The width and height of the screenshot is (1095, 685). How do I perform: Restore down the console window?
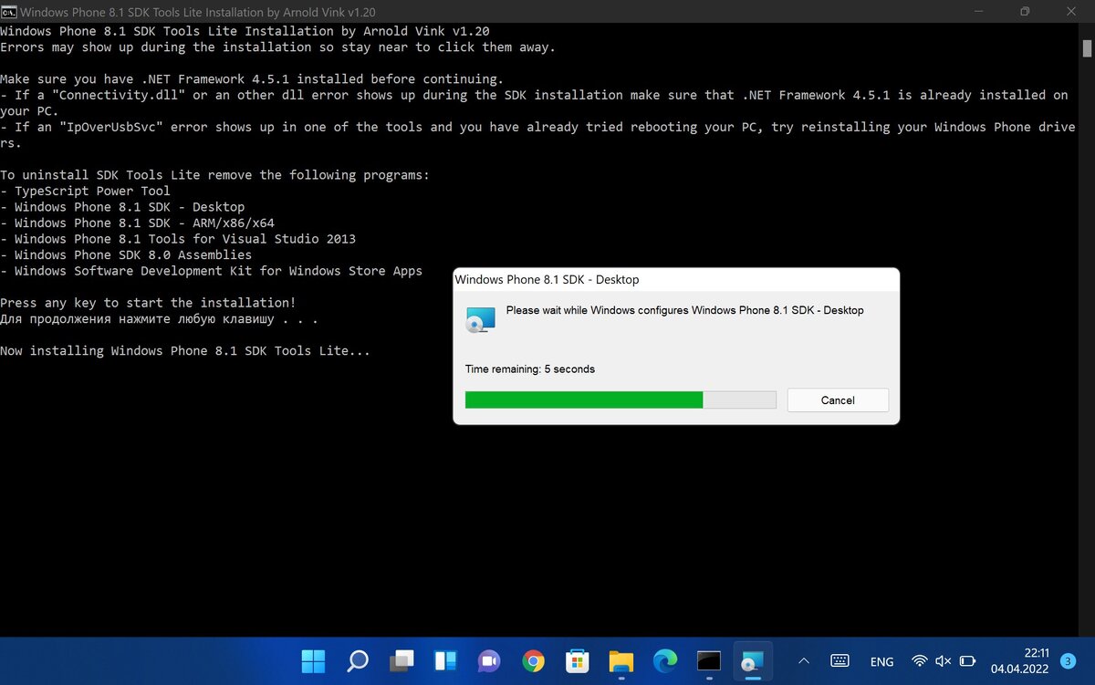pos(1025,12)
